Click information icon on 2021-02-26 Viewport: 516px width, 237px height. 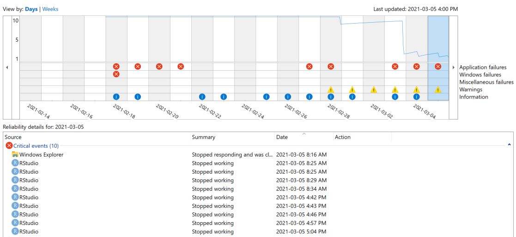[288, 97]
